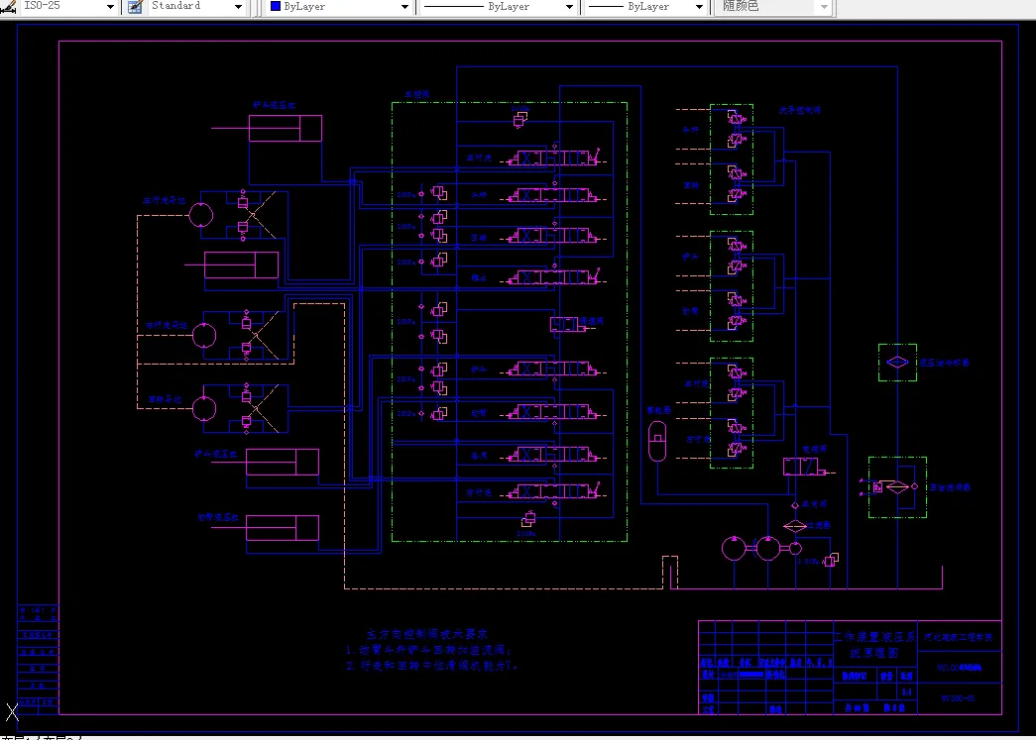Open the table style manager icon
Screen dimensions: 1036x740
click(x=135, y=7)
